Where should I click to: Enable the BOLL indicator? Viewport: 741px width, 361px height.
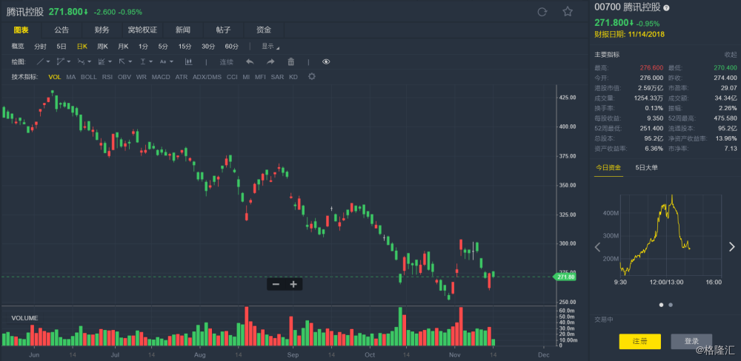88,76
